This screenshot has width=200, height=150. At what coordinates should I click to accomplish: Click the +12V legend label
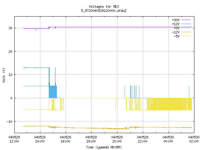[176, 24]
